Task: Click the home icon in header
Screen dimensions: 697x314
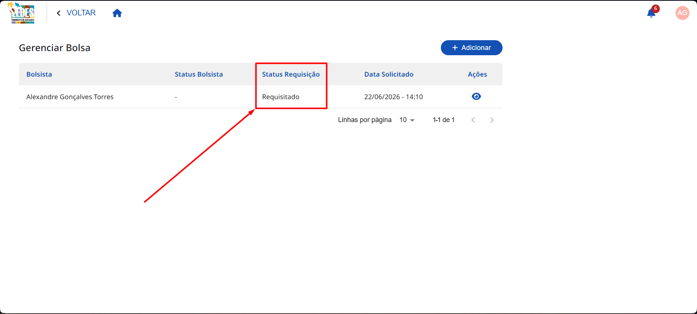Action: pos(117,13)
